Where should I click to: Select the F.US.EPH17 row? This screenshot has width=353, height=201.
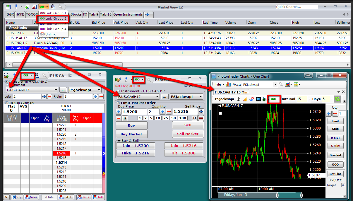tap(177, 33)
